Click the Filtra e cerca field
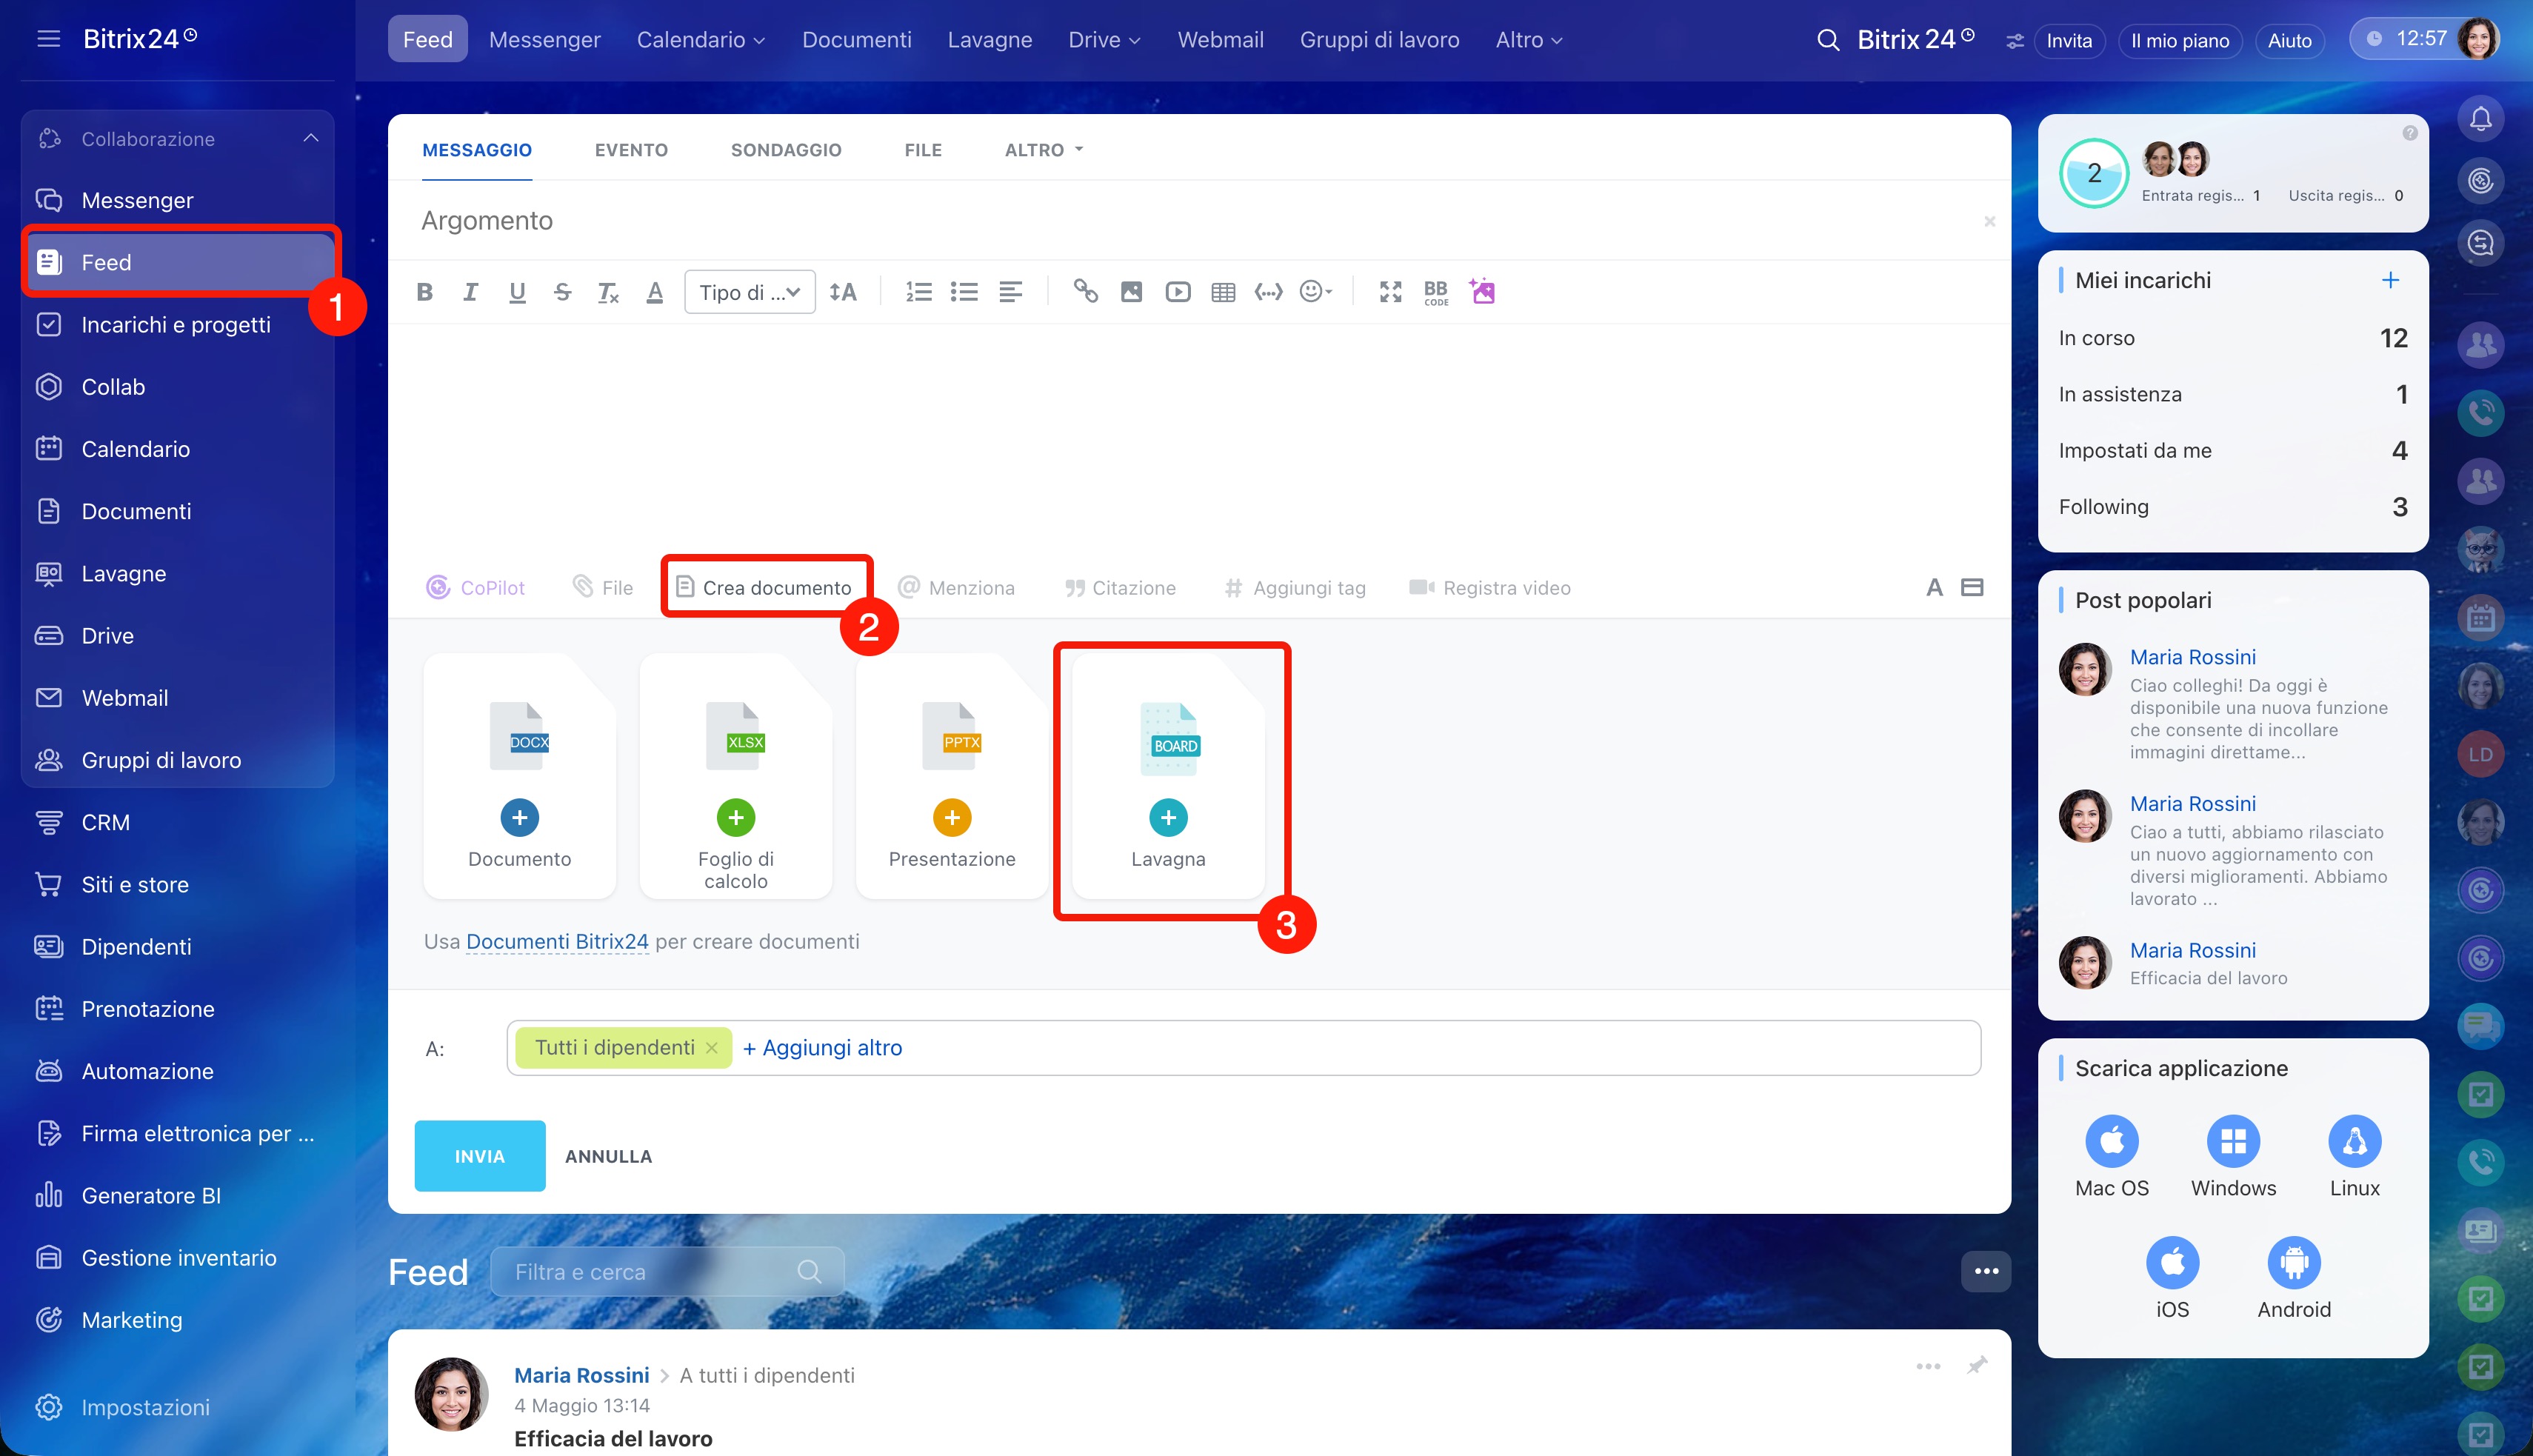 click(668, 1272)
